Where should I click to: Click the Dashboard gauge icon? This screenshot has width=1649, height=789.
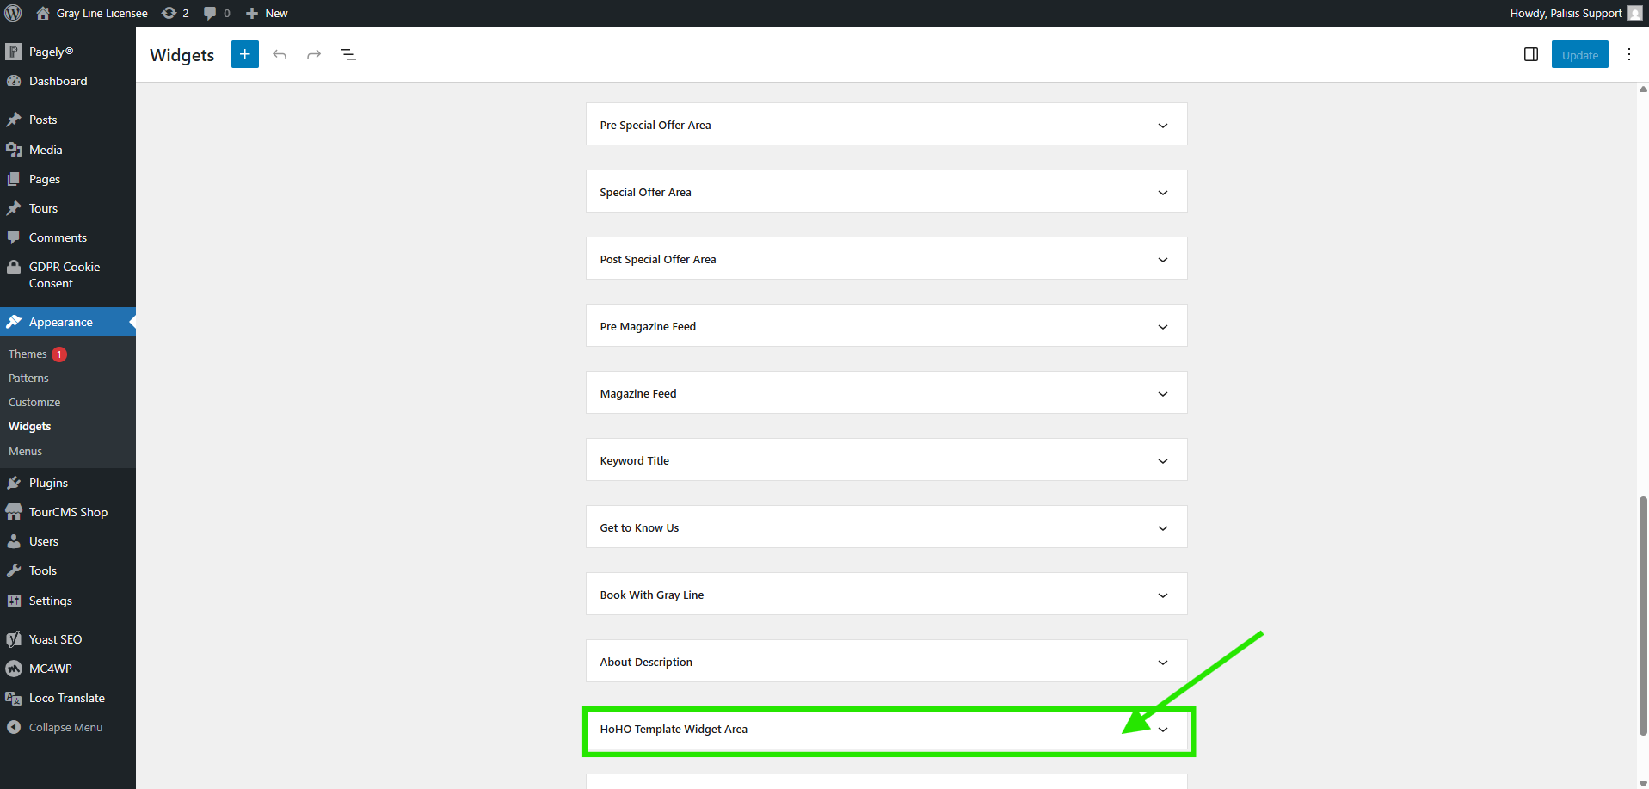pos(14,81)
